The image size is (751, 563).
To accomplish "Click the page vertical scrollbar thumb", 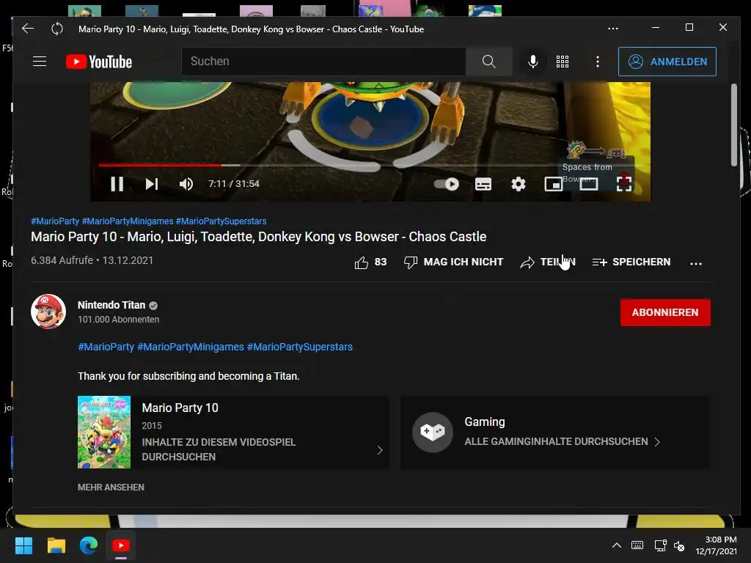I will click(x=733, y=125).
